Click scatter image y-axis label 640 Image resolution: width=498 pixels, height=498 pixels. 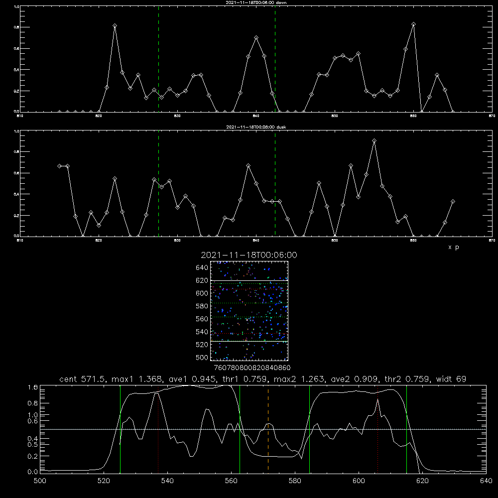click(202, 267)
